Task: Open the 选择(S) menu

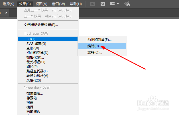Action: point(8,4)
